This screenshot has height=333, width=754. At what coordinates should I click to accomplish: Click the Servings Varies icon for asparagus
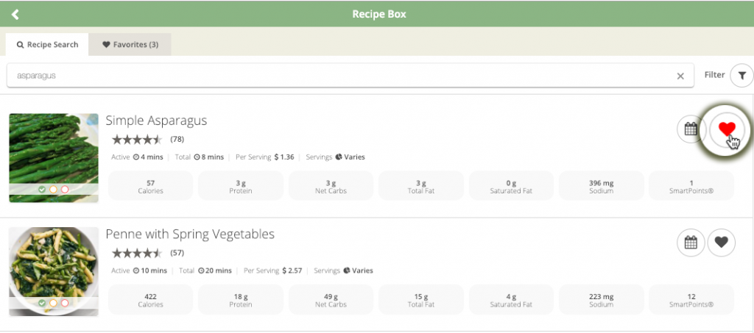click(339, 157)
